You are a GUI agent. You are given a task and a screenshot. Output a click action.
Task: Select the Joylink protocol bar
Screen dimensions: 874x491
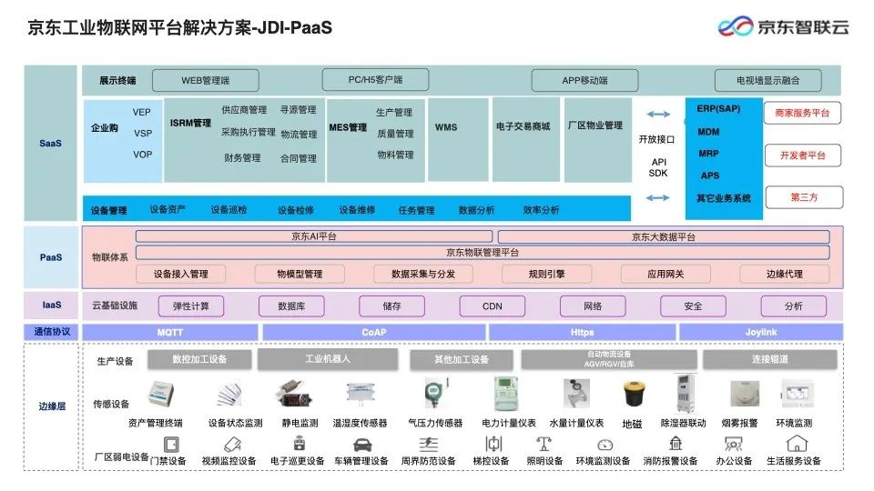pyautogui.click(x=761, y=333)
